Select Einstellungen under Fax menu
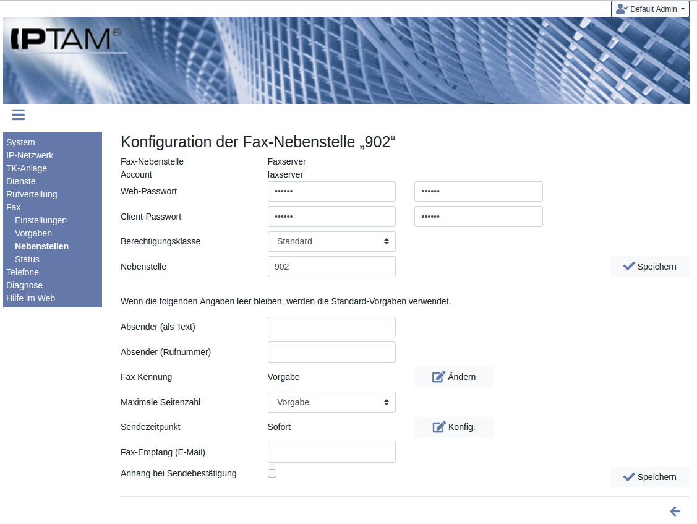 coord(41,220)
